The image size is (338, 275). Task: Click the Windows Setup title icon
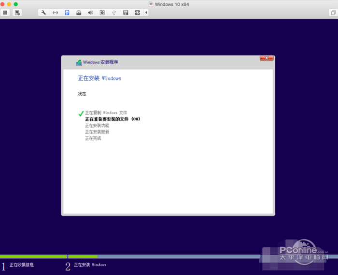click(79, 62)
